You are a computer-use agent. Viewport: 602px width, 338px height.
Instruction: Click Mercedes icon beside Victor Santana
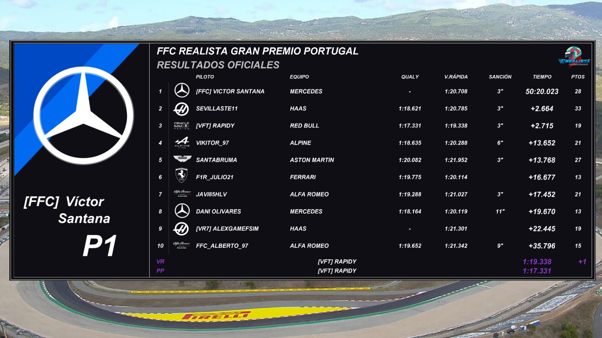[x=182, y=91]
